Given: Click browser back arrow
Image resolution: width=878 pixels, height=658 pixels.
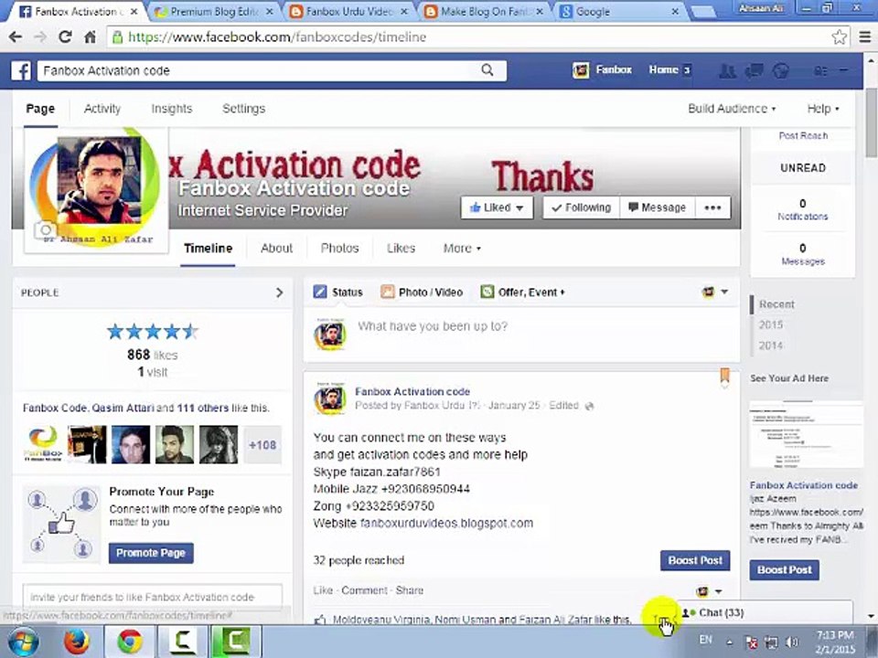Looking at the screenshot, I should tap(16, 37).
